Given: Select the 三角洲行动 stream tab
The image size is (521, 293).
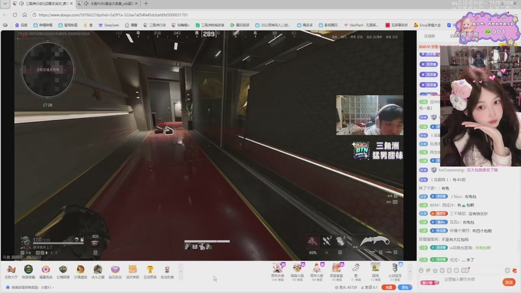Looking at the screenshot, I should [43, 4].
